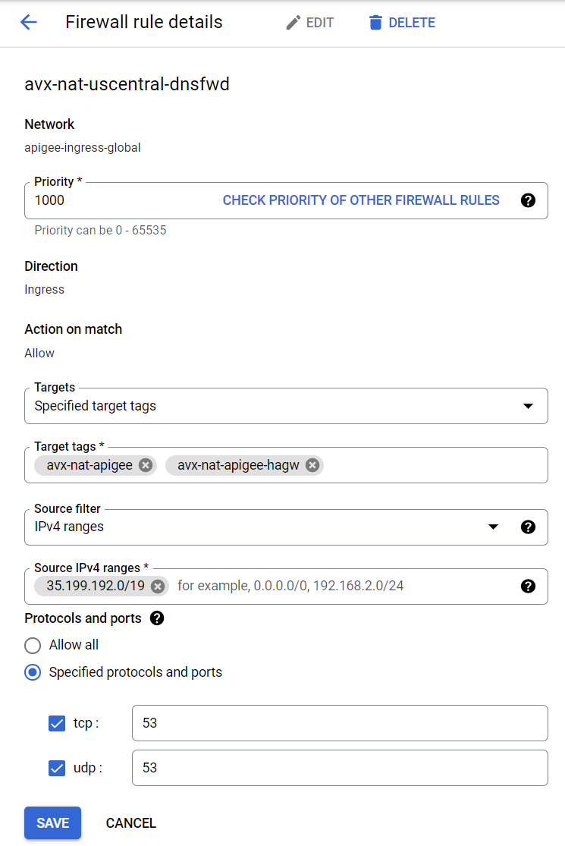
Task: Focus the tcp ports input field
Action: 340,724
